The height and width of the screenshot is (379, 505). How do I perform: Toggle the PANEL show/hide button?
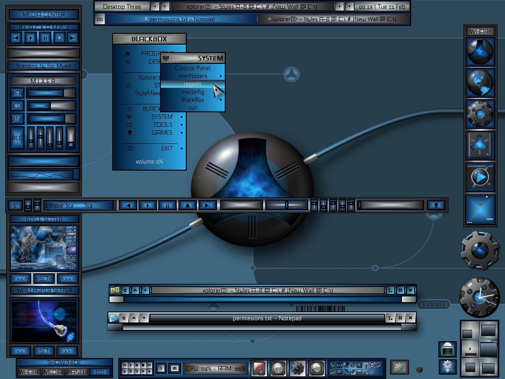pos(76,372)
